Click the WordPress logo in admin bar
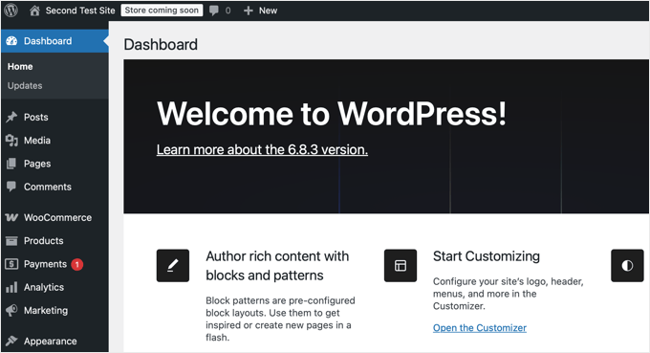 [11, 10]
